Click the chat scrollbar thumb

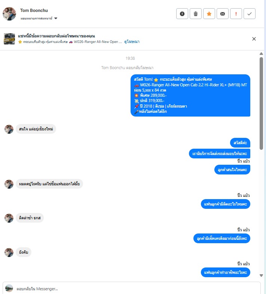[x=261, y=103]
